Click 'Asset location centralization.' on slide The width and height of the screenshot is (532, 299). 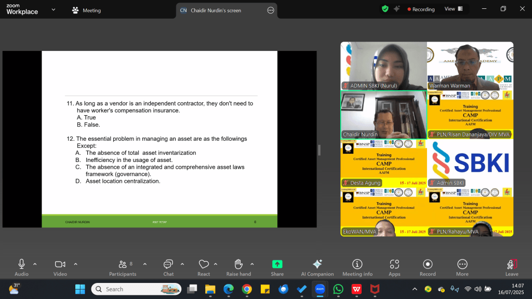coord(123,181)
